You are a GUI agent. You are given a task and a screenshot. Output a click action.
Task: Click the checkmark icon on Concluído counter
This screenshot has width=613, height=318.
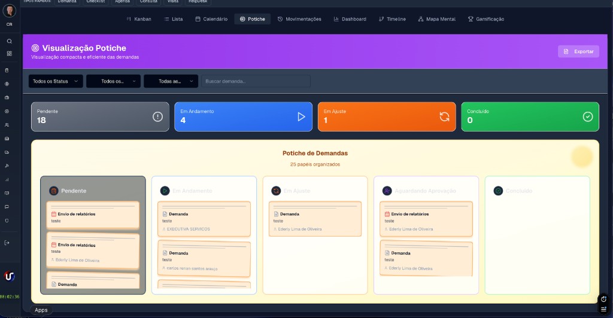click(x=588, y=117)
